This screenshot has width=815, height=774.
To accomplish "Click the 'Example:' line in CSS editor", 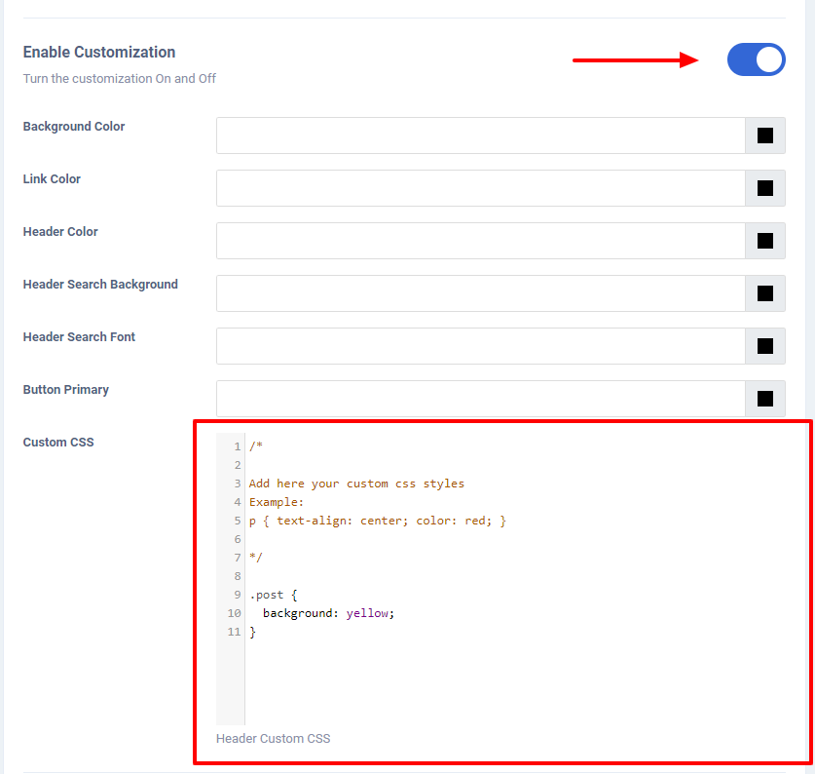I will [277, 502].
